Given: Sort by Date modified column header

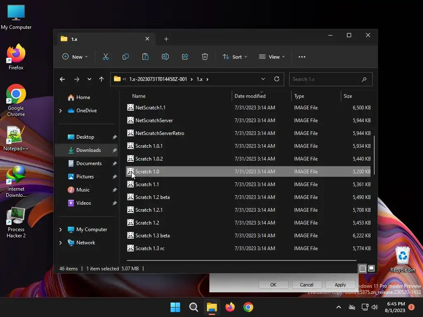Looking at the screenshot, I should 261,96.
